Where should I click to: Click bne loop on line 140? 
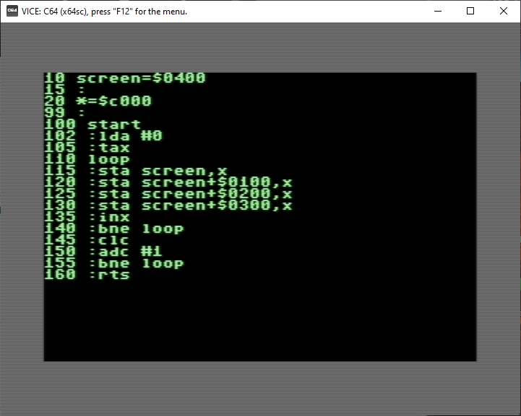136,228
